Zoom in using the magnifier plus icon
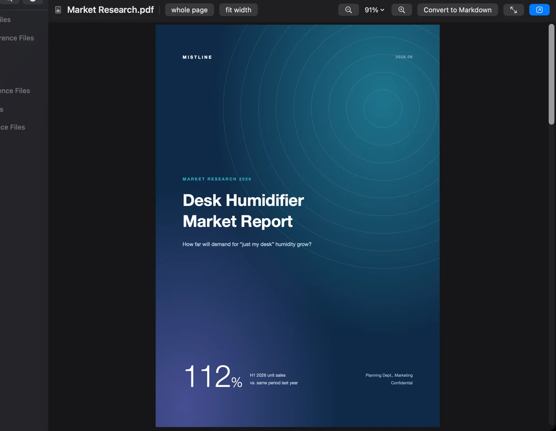556x431 pixels. pyautogui.click(x=402, y=10)
